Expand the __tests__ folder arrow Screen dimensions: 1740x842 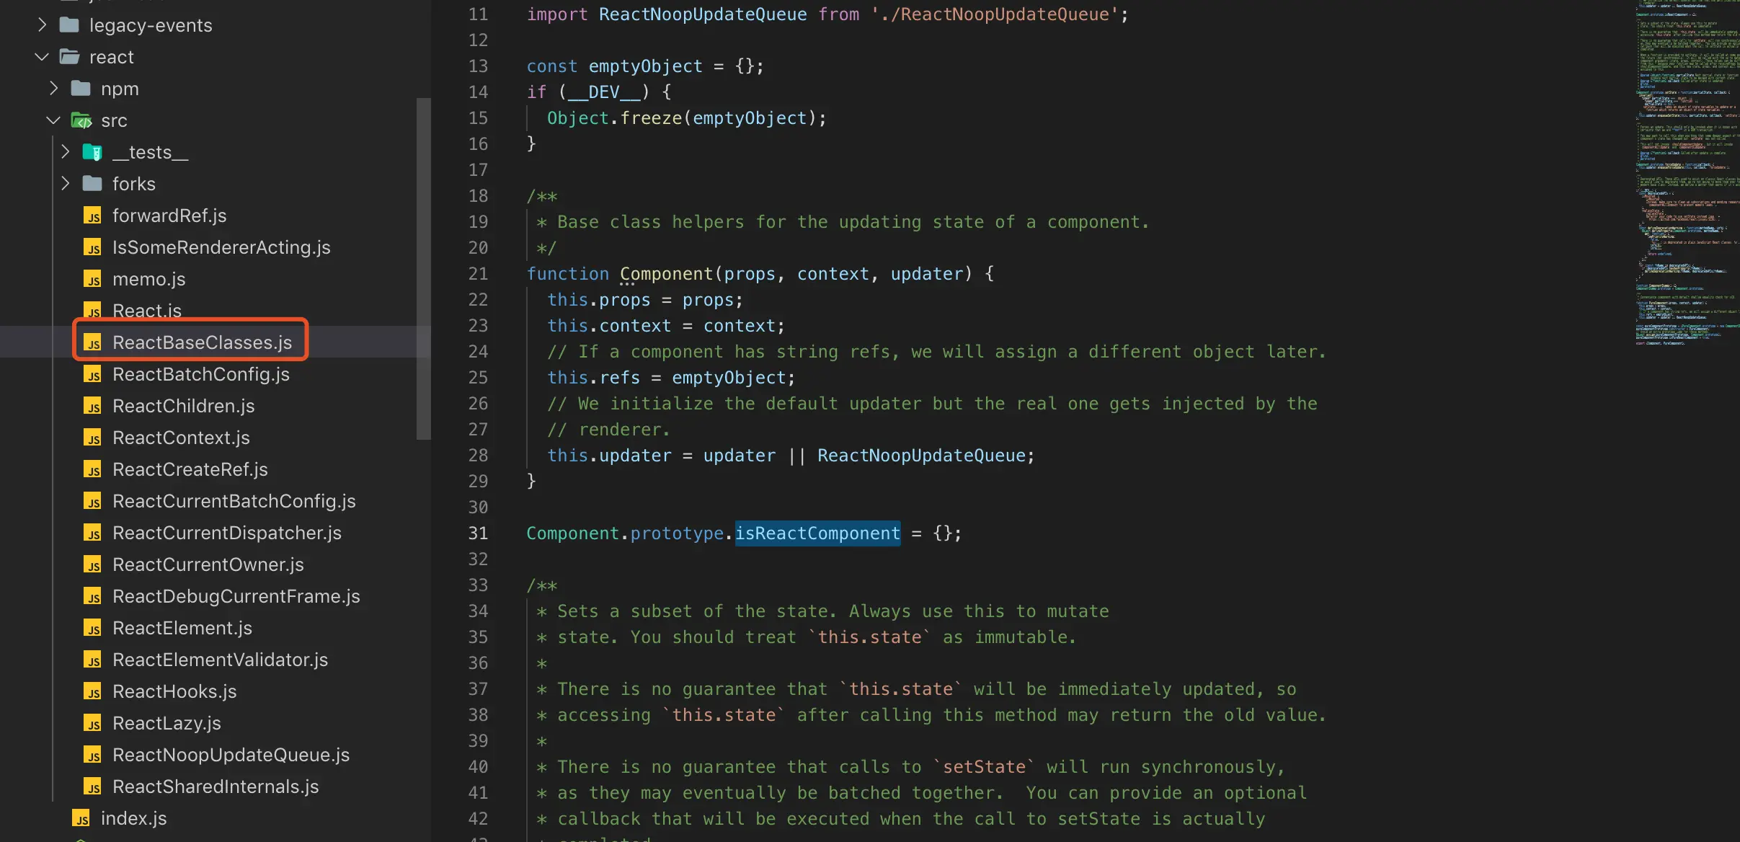click(x=65, y=152)
